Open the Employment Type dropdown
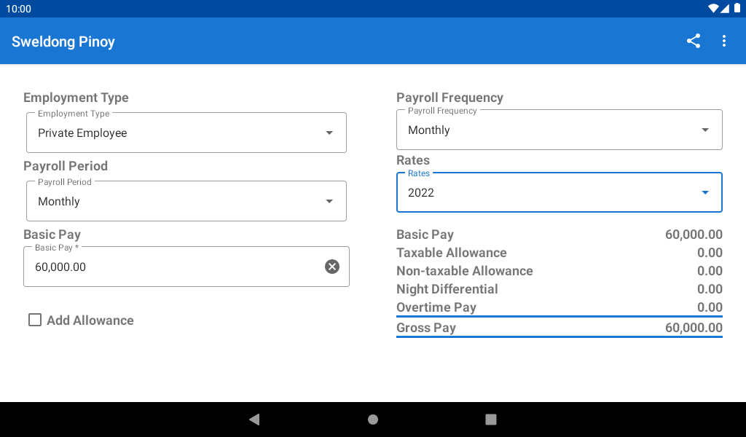This screenshot has width=746, height=437. tap(186, 133)
